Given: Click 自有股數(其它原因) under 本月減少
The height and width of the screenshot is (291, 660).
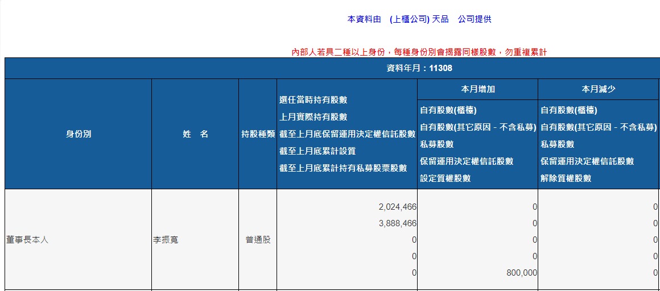Looking at the screenshot, I should click(598, 127).
